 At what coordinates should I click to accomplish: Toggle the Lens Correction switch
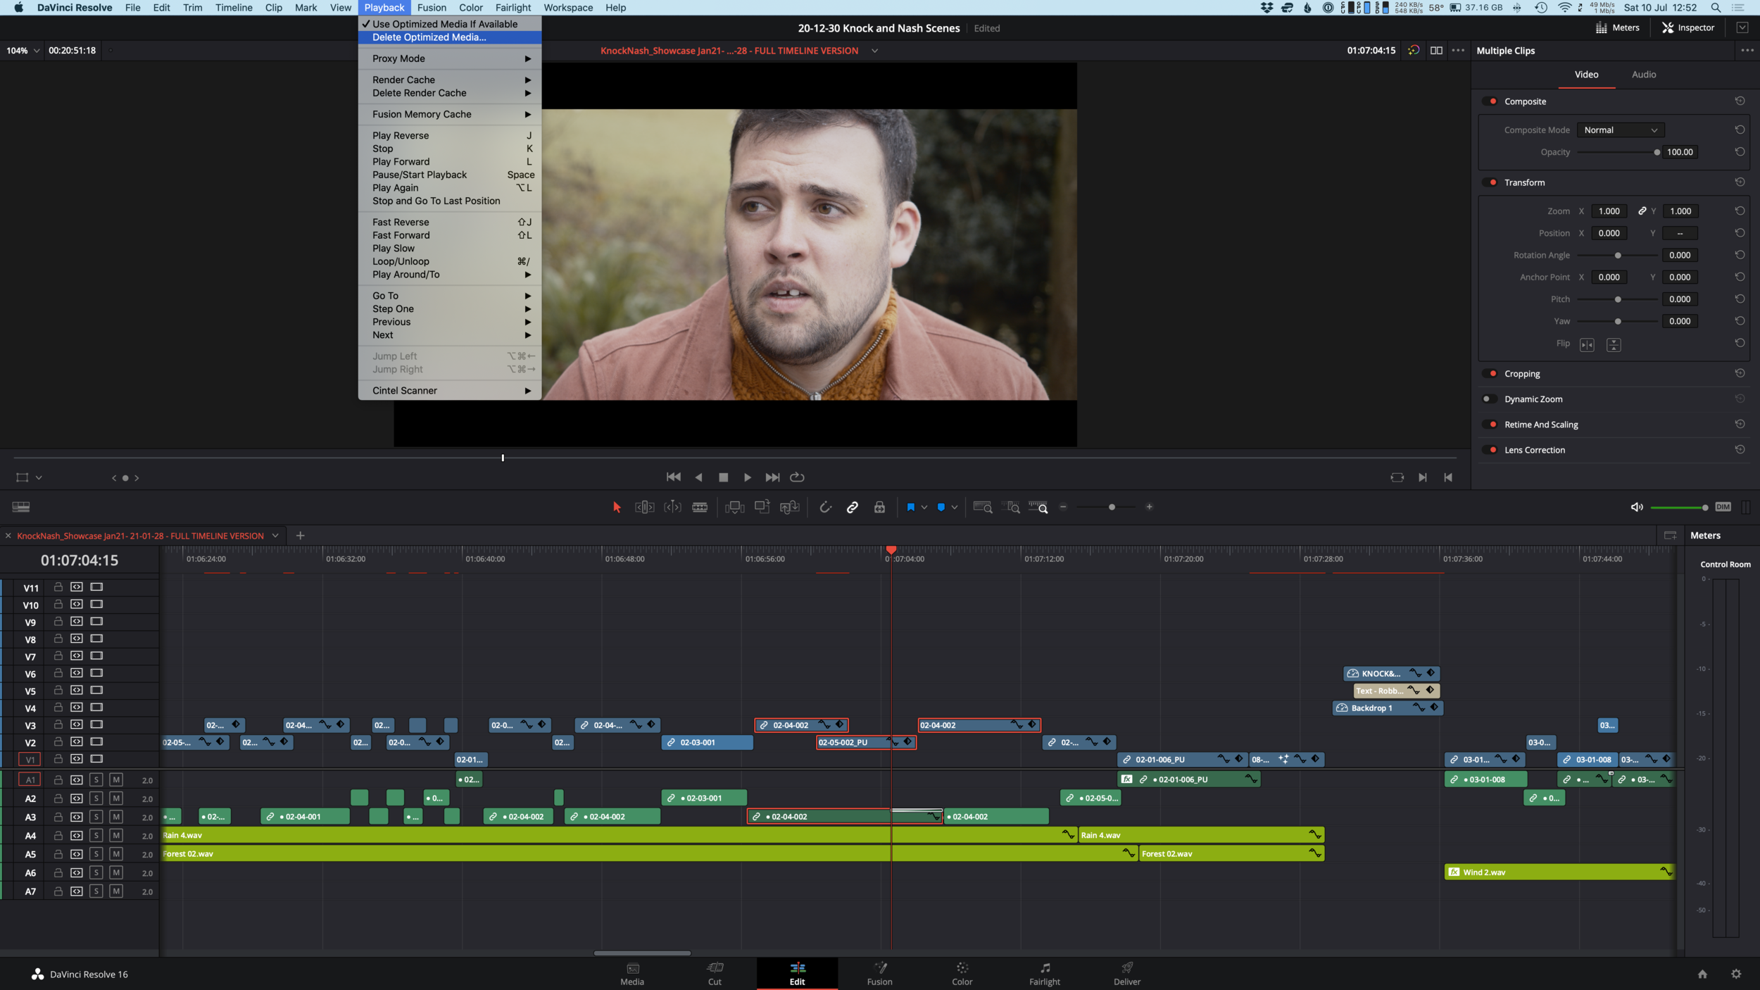pyautogui.click(x=1490, y=449)
